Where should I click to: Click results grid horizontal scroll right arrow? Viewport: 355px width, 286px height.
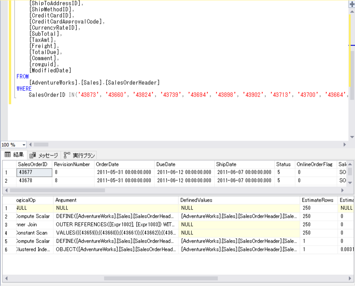point(342,190)
